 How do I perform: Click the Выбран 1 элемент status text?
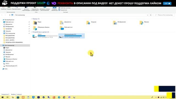click(16, 94)
